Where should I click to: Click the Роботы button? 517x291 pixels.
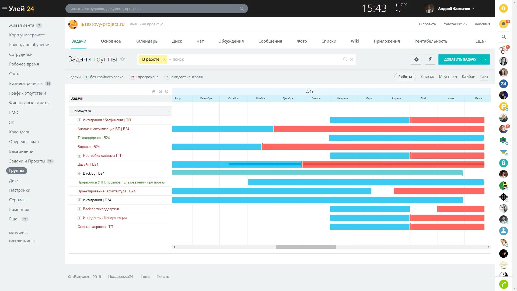pos(405,77)
